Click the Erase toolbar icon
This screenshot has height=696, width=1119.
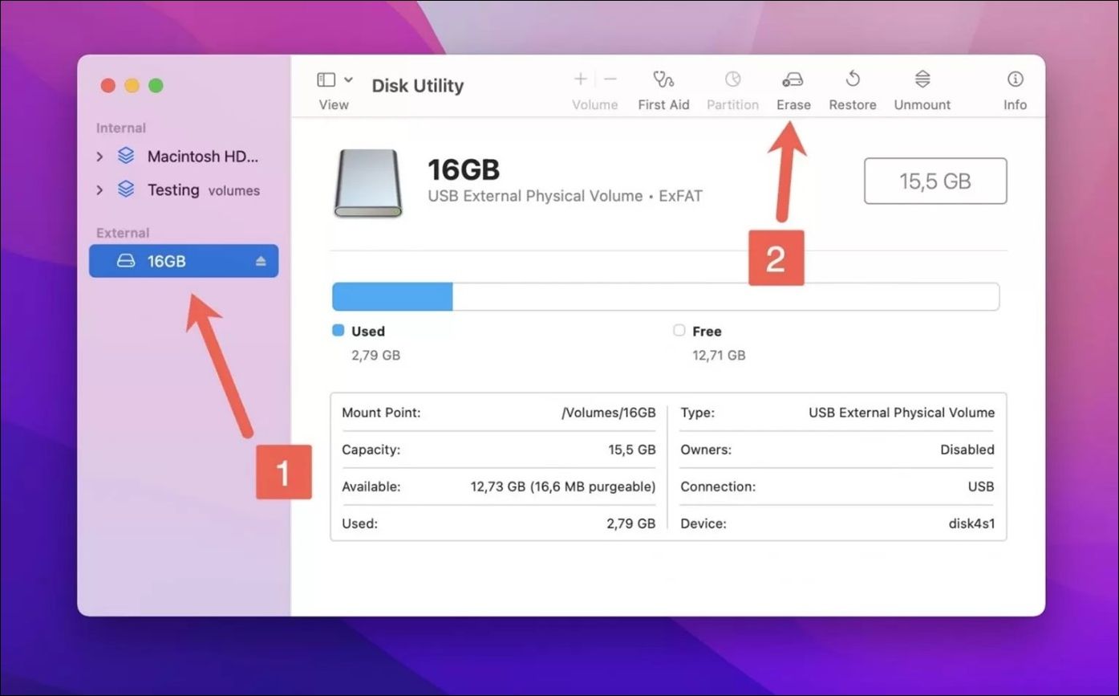[x=793, y=79]
